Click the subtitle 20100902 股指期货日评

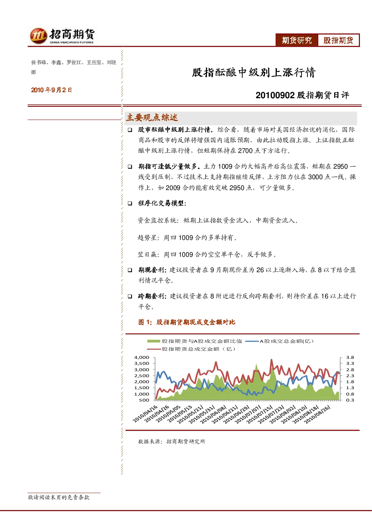tap(302, 95)
